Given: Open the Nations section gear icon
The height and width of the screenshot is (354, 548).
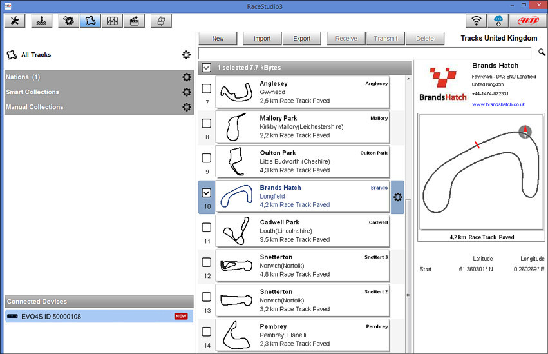Looking at the screenshot, I should (187, 77).
